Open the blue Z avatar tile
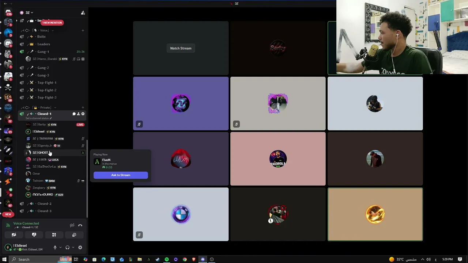Viewport: 468px width, 263px height. point(181,103)
